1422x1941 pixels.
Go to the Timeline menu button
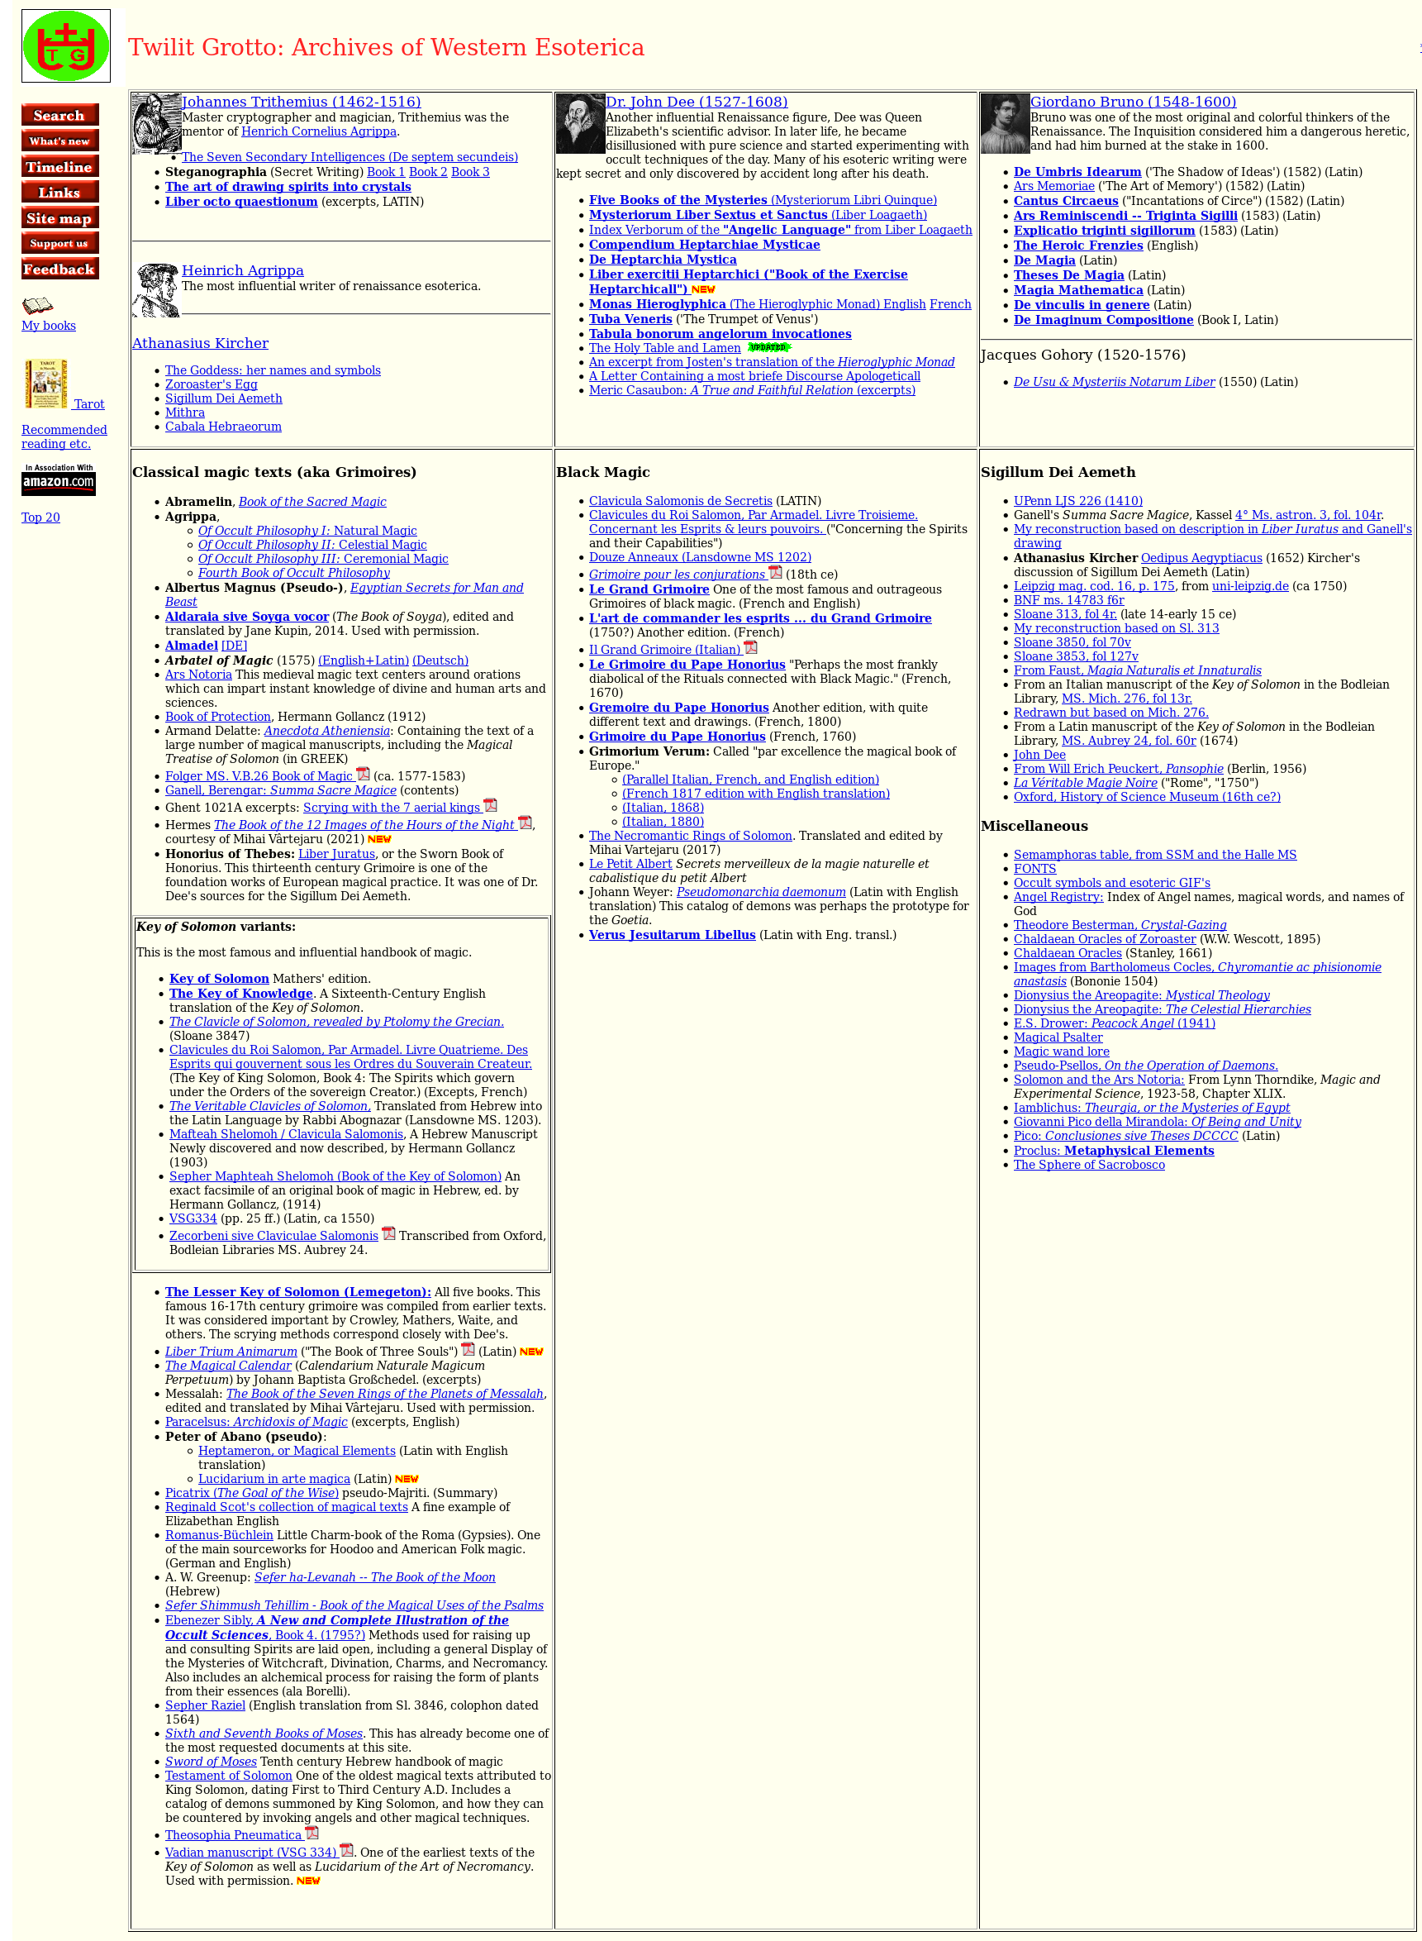(x=59, y=166)
